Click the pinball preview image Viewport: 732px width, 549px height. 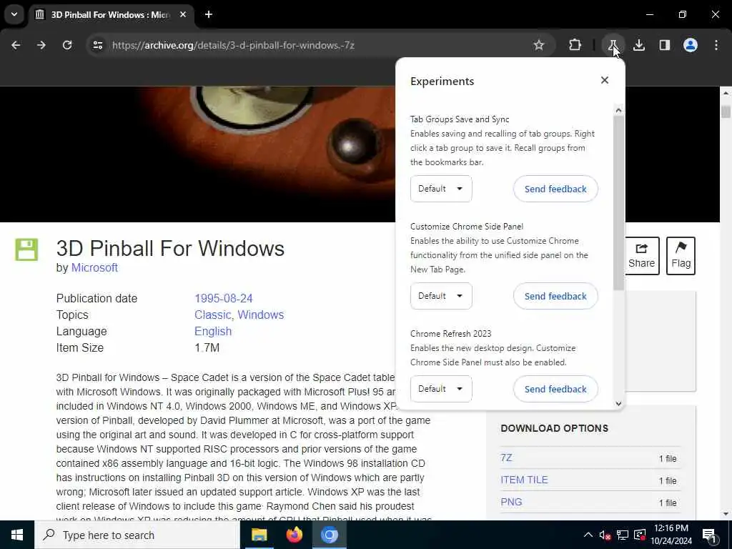tap(198, 154)
